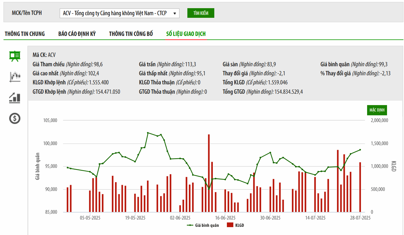Image resolution: width=404 pixels, height=235 pixels.
Task: Open the dollar coin sidebar icon
Action: click(x=15, y=118)
